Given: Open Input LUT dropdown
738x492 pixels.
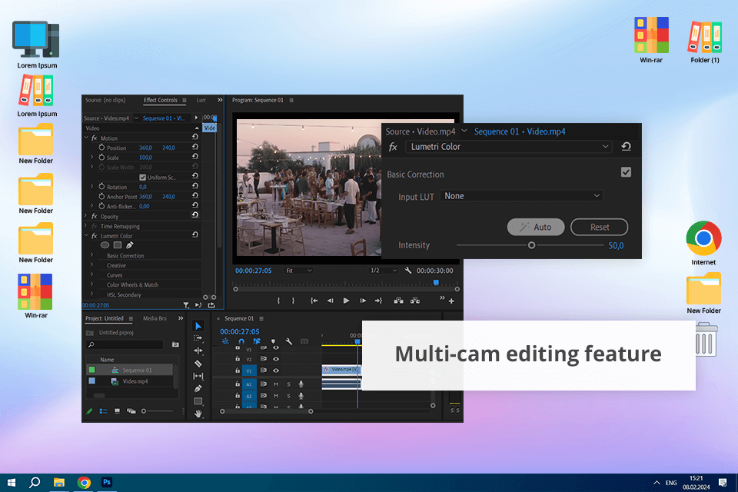Looking at the screenshot, I should point(521,195).
